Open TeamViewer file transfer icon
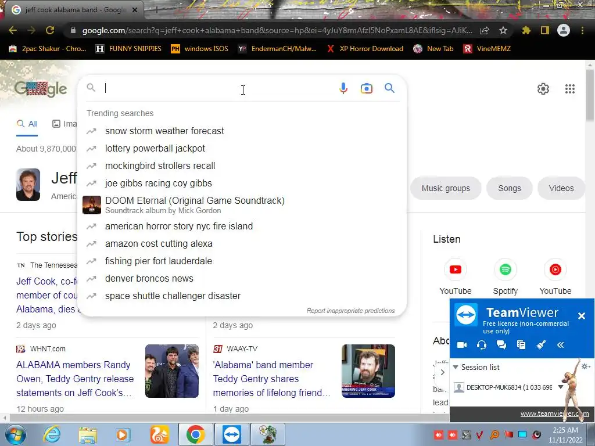Viewport: 595px width, 446px height. pos(521,345)
